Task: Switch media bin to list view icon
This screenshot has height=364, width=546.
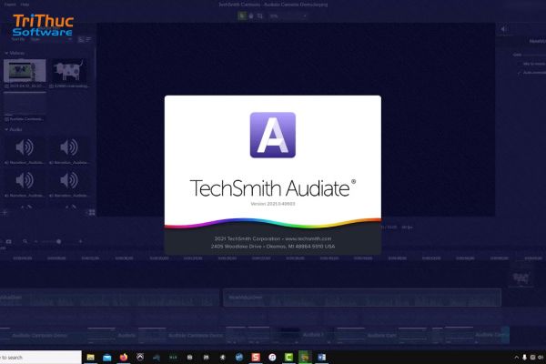Action: click(88, 39)
